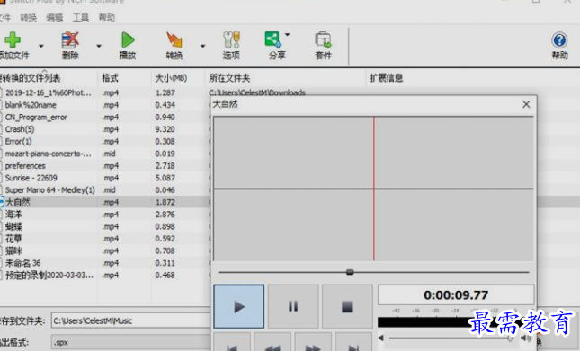The image size is (580, 351).
Task: Open the Suite (套件) toolbox icon
Action: (323, 39)
